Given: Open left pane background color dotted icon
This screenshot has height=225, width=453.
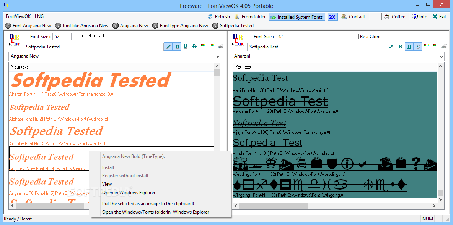Looking at the screenshot, I should tap(212, 46).
